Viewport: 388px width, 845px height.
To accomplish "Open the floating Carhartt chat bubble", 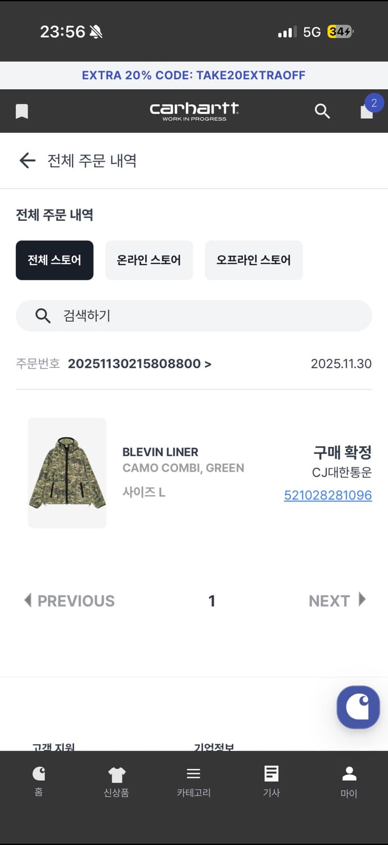I will [x=358, y=708].
